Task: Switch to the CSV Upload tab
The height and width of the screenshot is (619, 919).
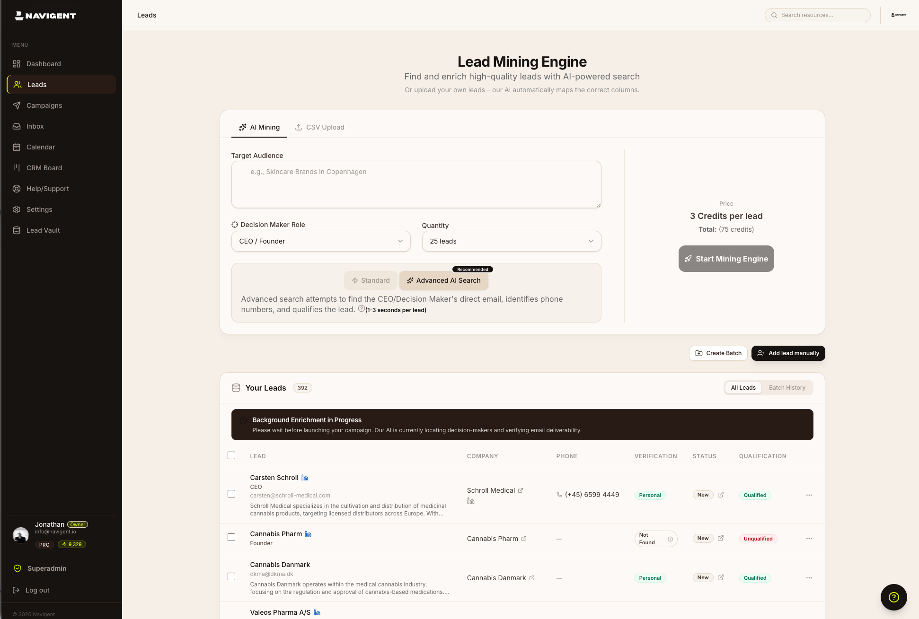Action: (x=319, y=127)
